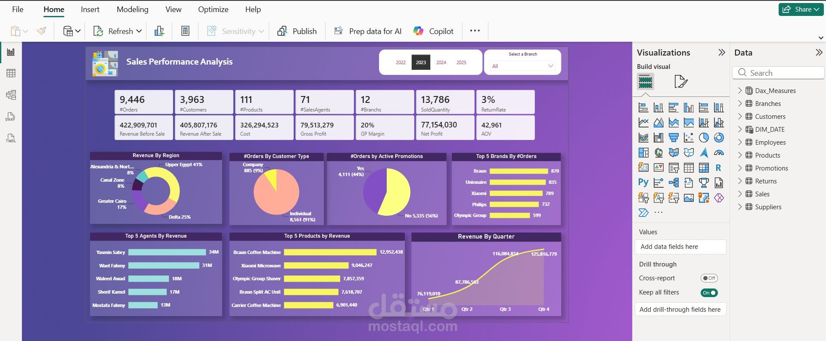This screenshot has height=341, width=826.
Task: Choose Power Apps visual
Action: (x=719, y=198)
